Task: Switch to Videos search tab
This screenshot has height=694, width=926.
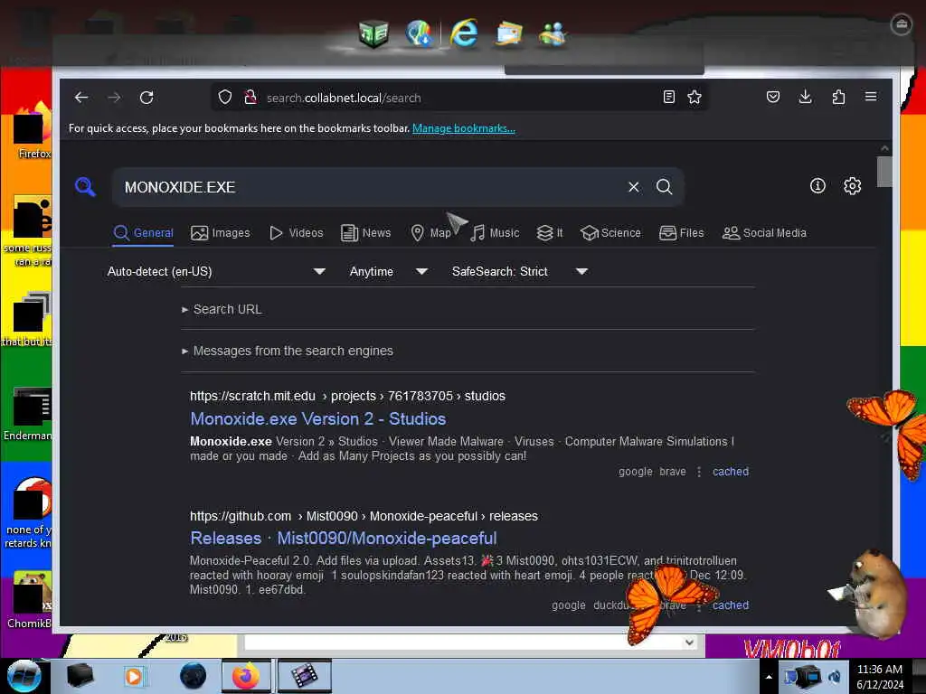Action: (x=297, y=233)
